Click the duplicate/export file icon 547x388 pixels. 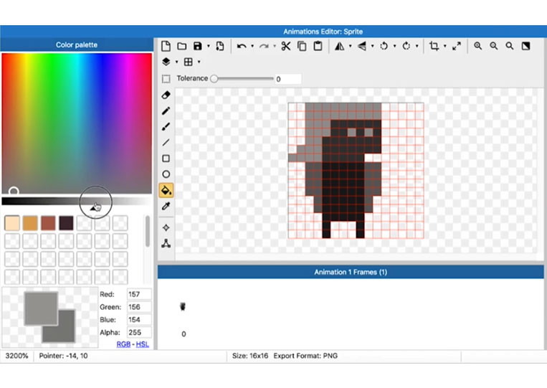220,46
